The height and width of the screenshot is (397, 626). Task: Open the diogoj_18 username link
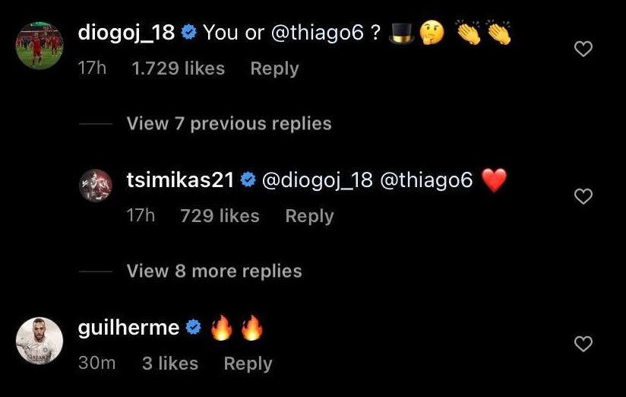click(x=127, y=33)
